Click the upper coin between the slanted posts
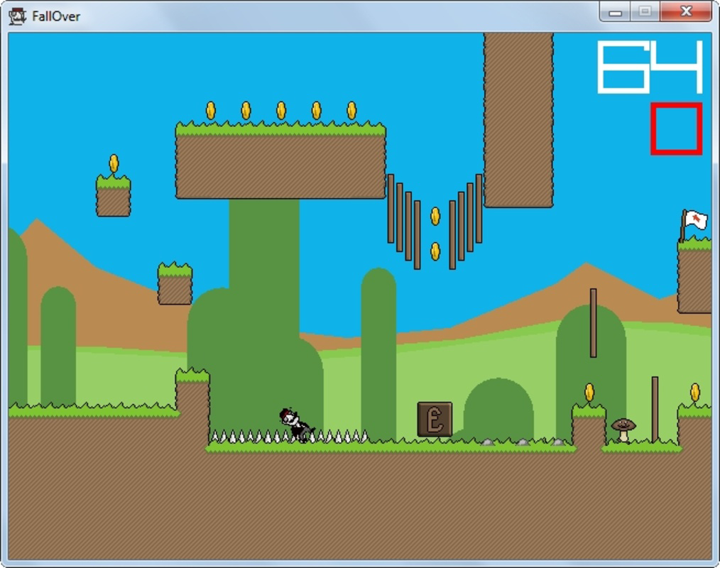 pos(435,217)
